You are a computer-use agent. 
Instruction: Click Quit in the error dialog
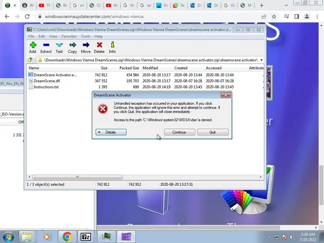coord(213,132)
